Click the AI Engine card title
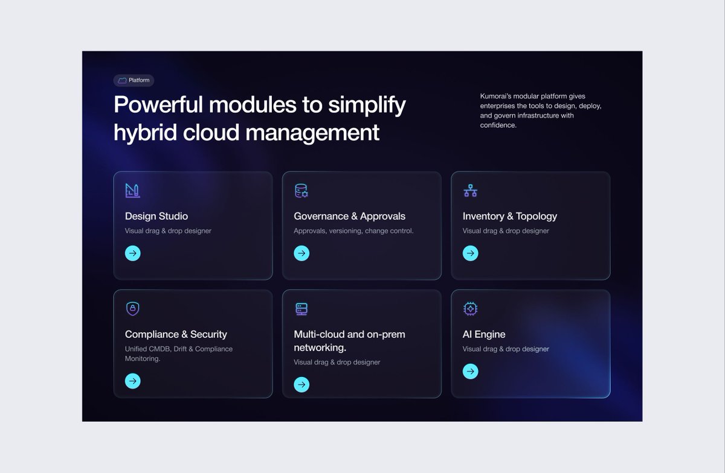The height and width of the screenshot is (473, 725). click(x=484, y=334)
